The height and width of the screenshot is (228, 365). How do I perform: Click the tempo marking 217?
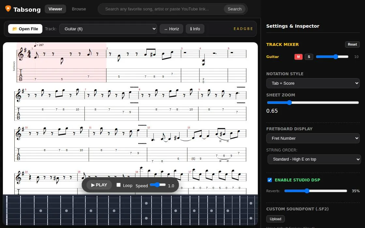[x=39, y=45]
